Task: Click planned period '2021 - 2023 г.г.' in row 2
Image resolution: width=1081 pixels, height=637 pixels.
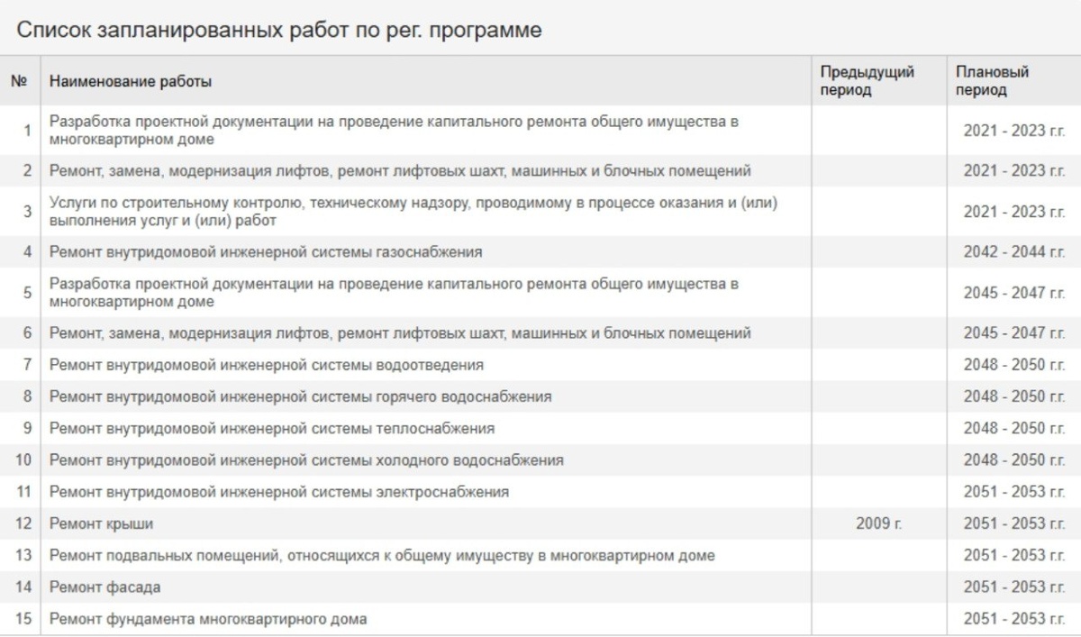Action: click(1014, 171)
